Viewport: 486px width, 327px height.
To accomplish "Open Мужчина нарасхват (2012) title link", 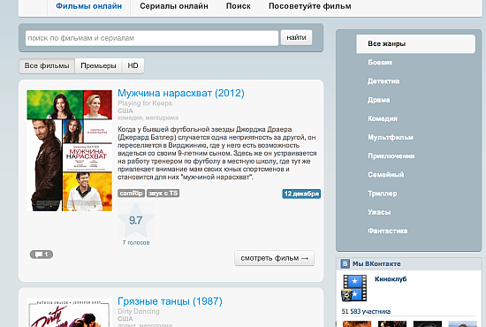I will pos(181,93).
